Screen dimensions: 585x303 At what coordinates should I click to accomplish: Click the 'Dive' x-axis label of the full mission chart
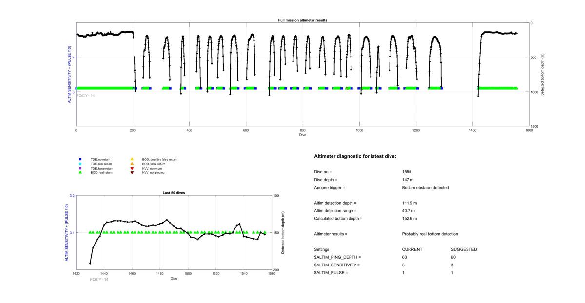tap(303, 135)
